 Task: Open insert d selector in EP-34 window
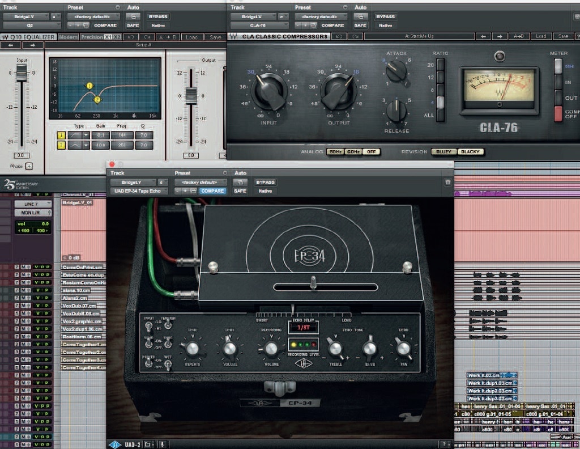163,182
